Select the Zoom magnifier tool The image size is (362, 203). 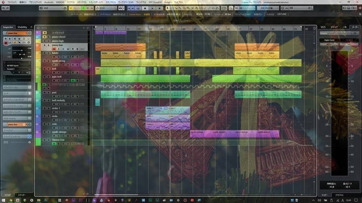click(x=188, y=8)
